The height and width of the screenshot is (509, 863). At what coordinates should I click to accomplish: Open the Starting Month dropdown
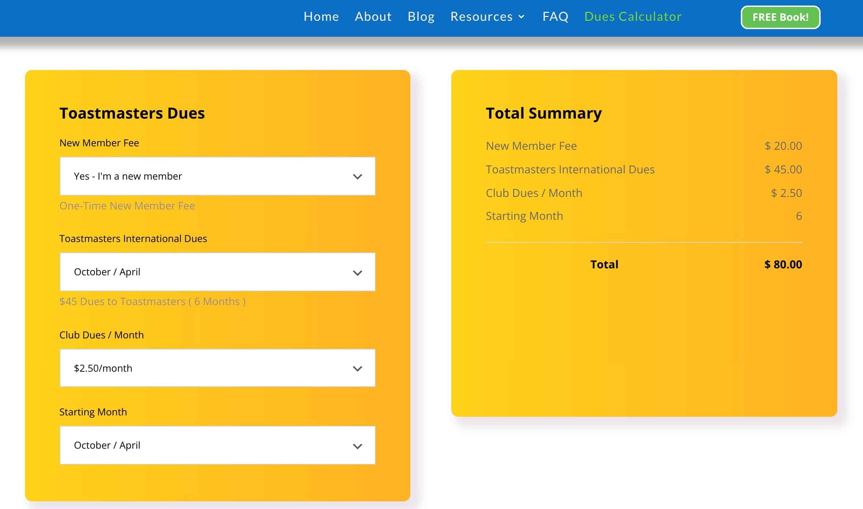(218, 445)
